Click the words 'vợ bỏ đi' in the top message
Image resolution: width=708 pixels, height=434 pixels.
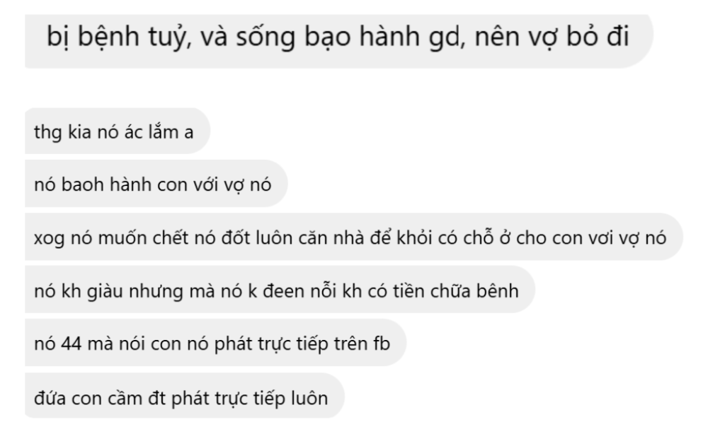(x=571, y=36)
